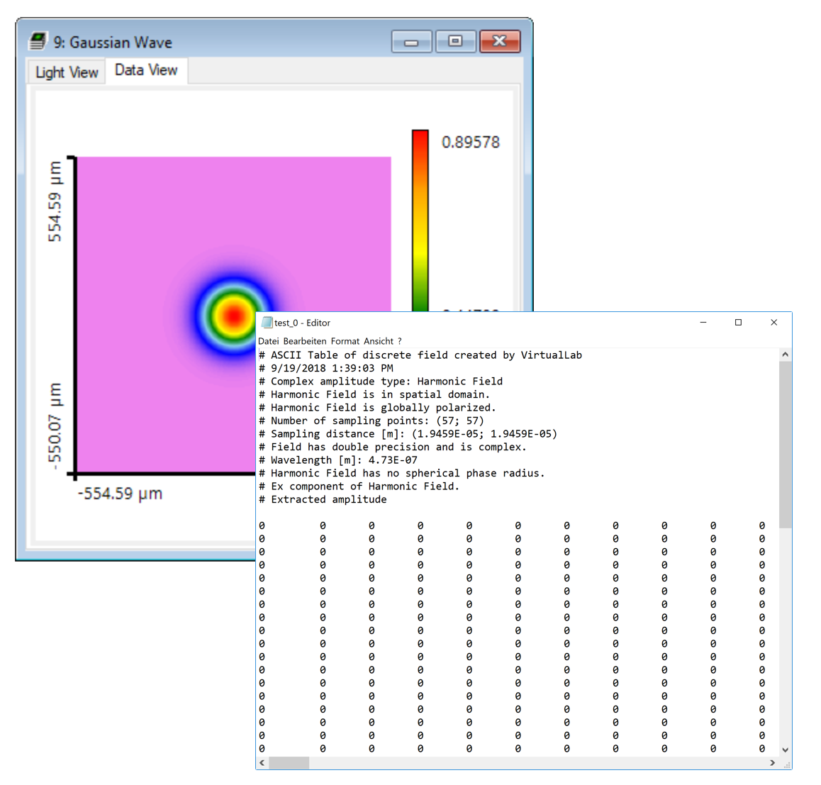The image size is (821, 785).
Task: Open the ? help menu
Action: [400, 341]
